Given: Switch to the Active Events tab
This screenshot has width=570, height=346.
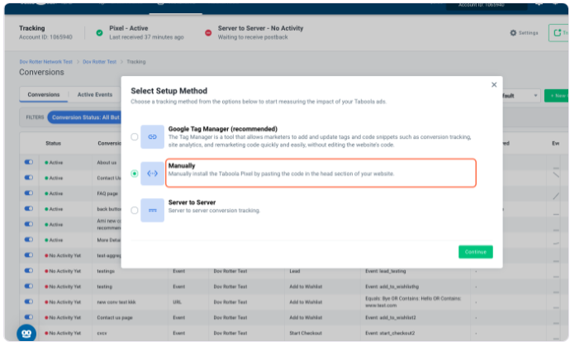Looking at the screenshot, I should click(95, 94).
